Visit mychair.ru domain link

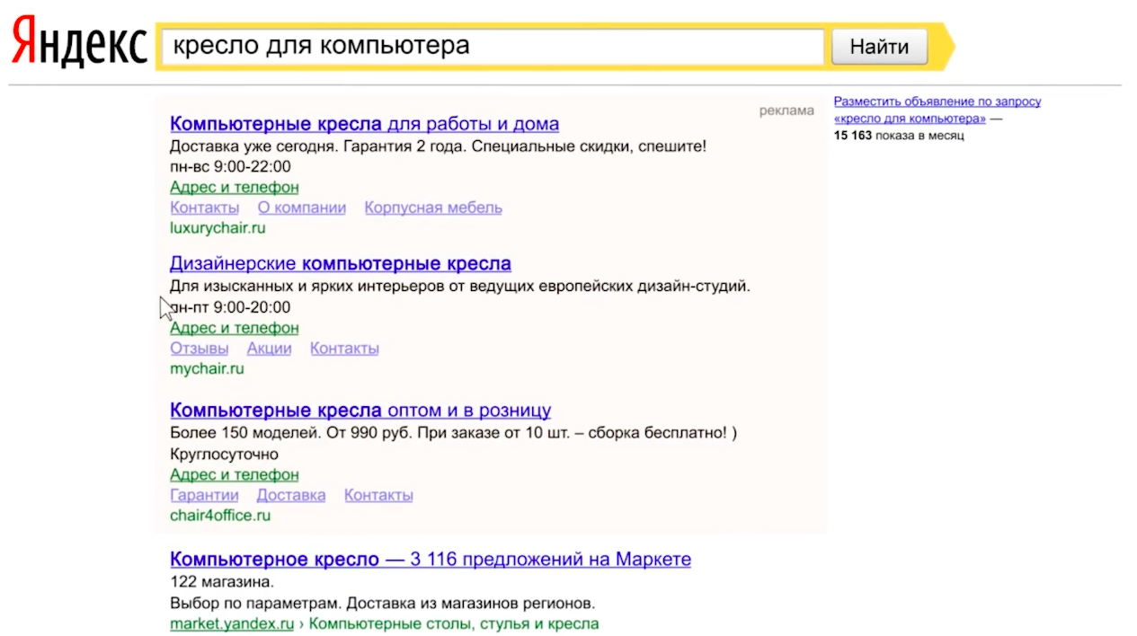(207, 369)
